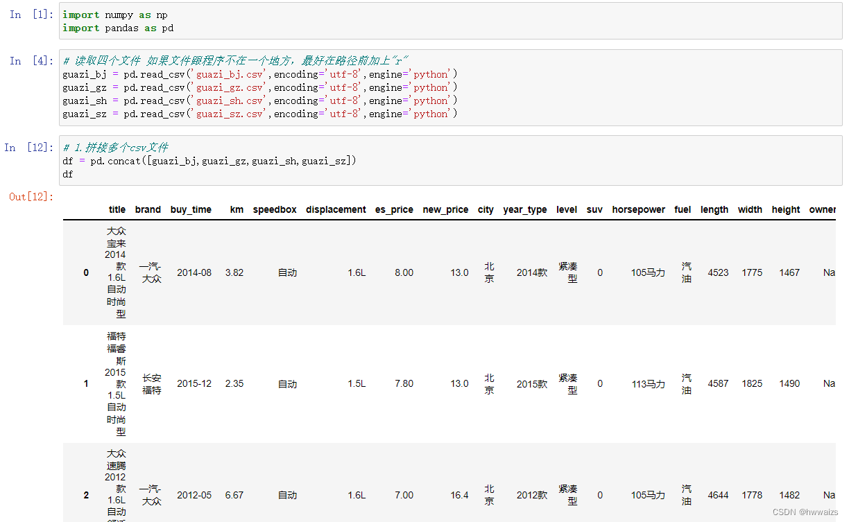Image resolution: width=849 pixels, height=522 pixels.
Task: Click km value 6.67
Action: click(234, 495)
